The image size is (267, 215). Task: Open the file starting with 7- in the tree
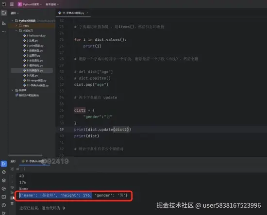[34, 66]
